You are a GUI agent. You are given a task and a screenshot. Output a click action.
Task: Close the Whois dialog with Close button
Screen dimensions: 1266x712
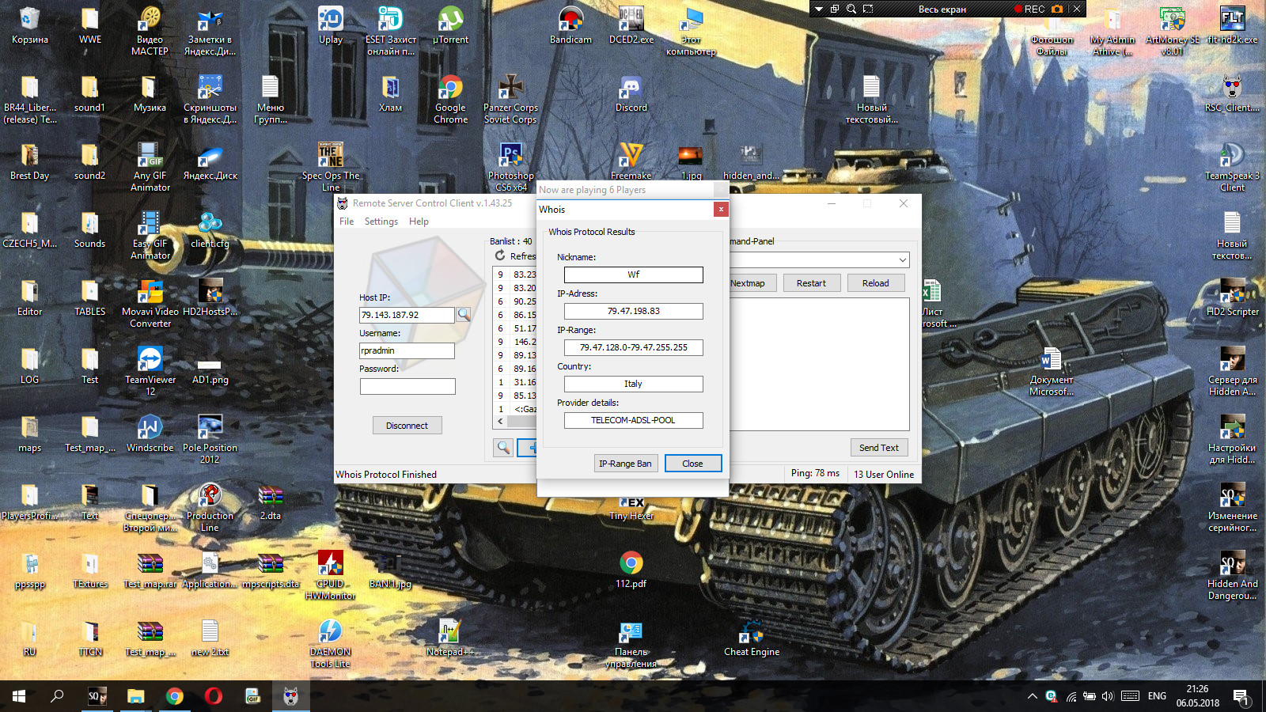(692, 464)
